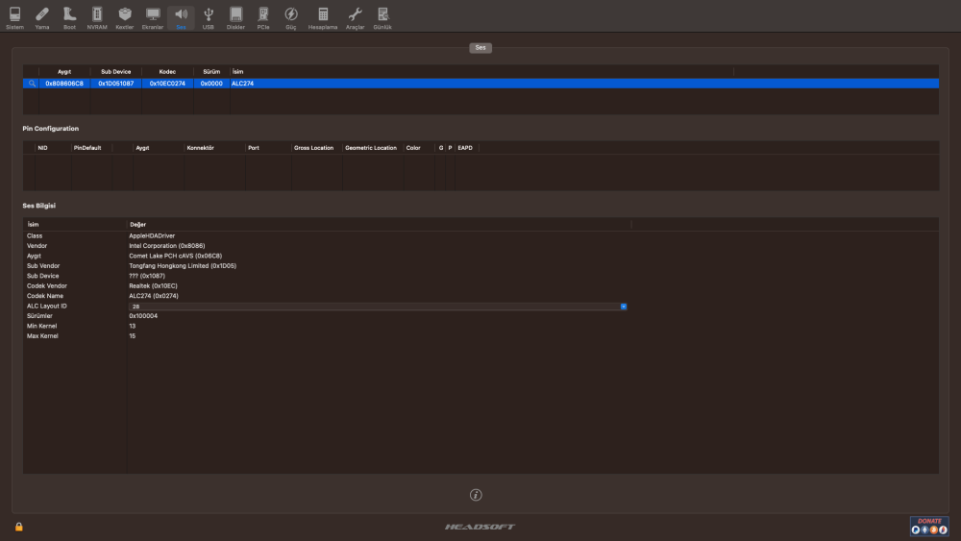Screen dimensions: 961x541
Task: Select the Intel Corporation (0x8086) vendor value
Action: click(x=166, y=246)
